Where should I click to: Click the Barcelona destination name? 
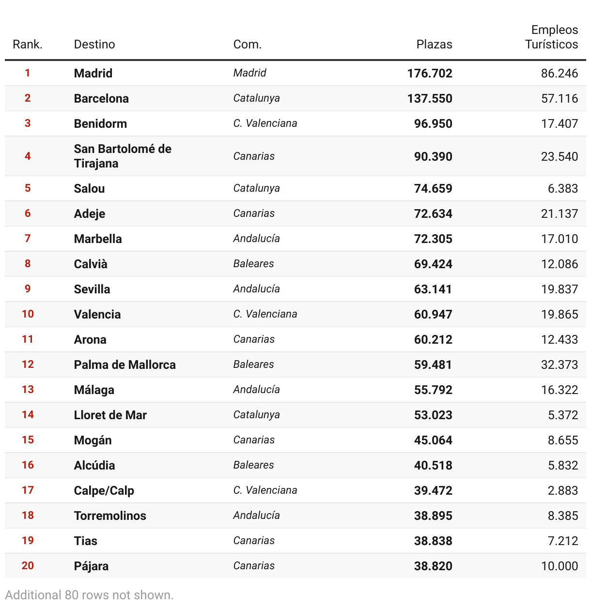(101, 98)
